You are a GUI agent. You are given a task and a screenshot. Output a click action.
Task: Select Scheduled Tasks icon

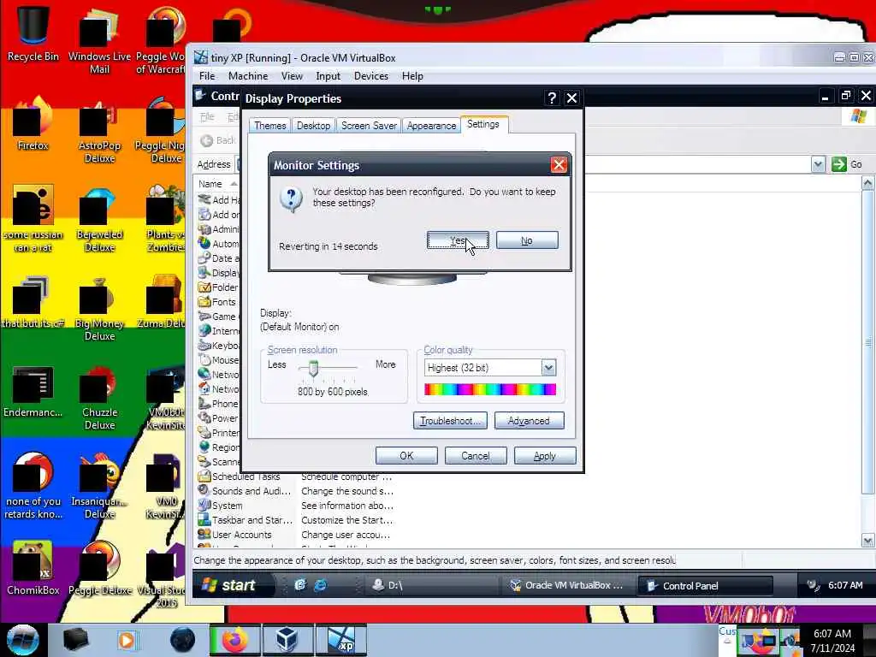pos(204,476)
